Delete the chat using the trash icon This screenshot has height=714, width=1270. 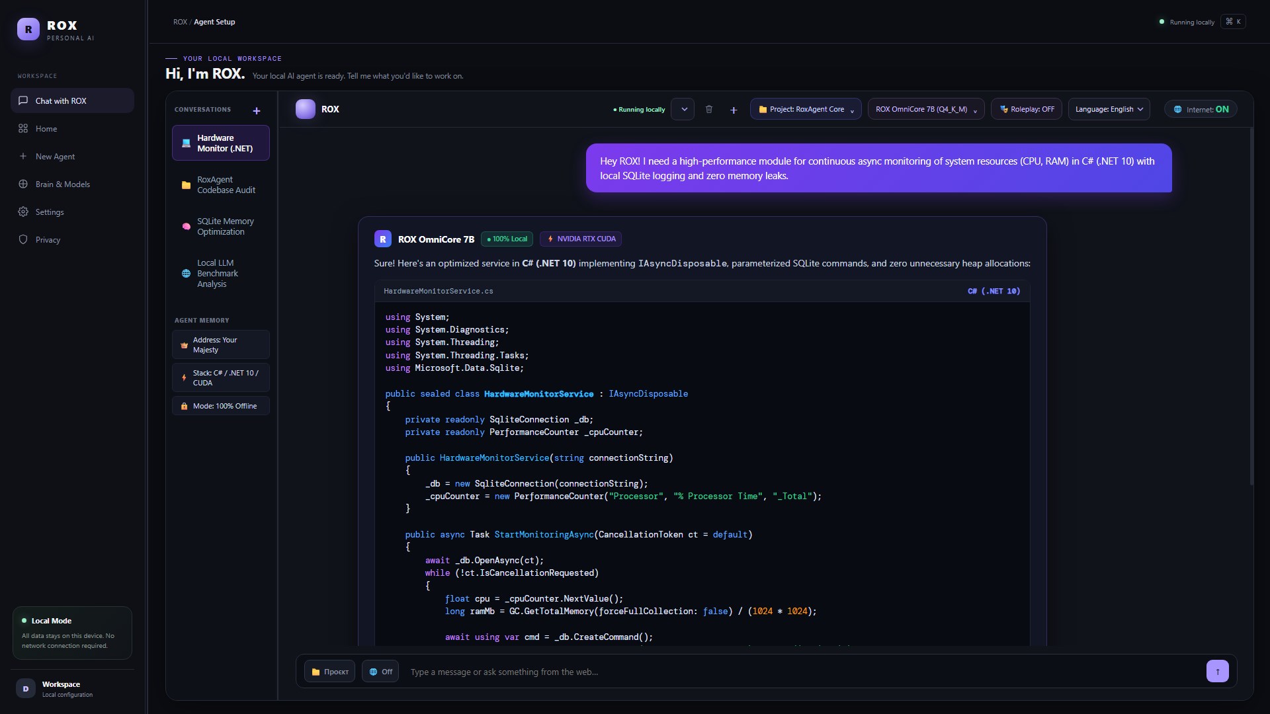709,109
